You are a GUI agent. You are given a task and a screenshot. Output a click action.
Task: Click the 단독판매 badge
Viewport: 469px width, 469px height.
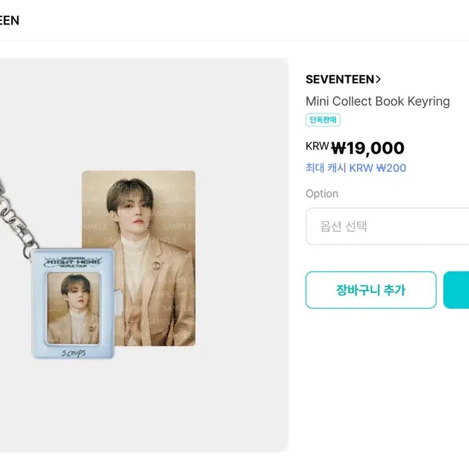click(x=323, y=120)
